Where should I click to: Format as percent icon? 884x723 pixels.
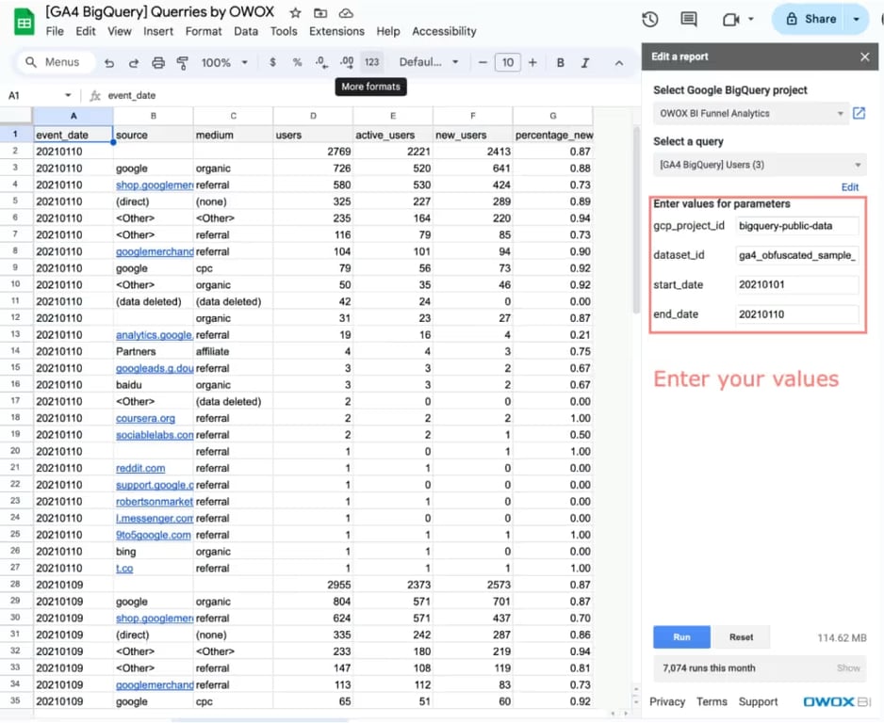coord(297,62)
